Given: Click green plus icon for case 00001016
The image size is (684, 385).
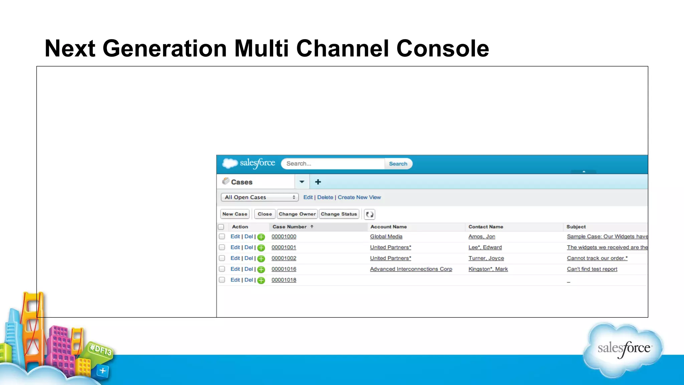Looking at the screenshot, I should (261, 269).
